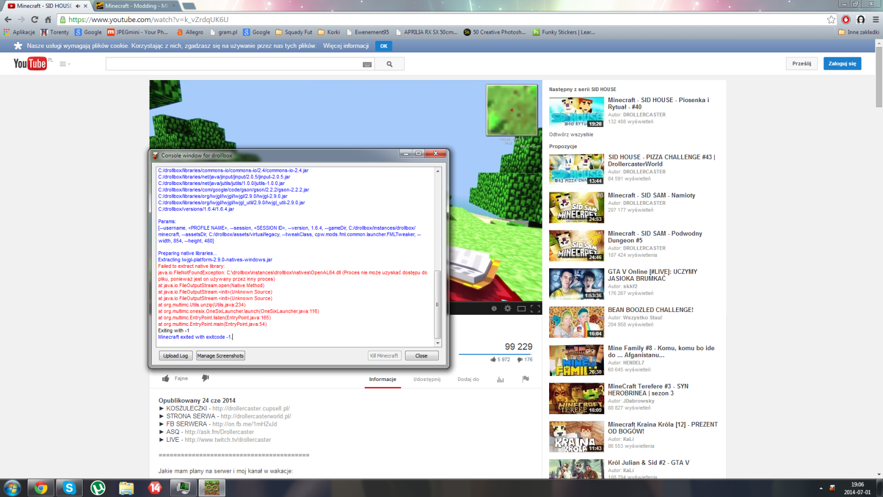The image size is (883, 497).
Task: Open the Torenty bookmark
Action: tap(55, 32)
